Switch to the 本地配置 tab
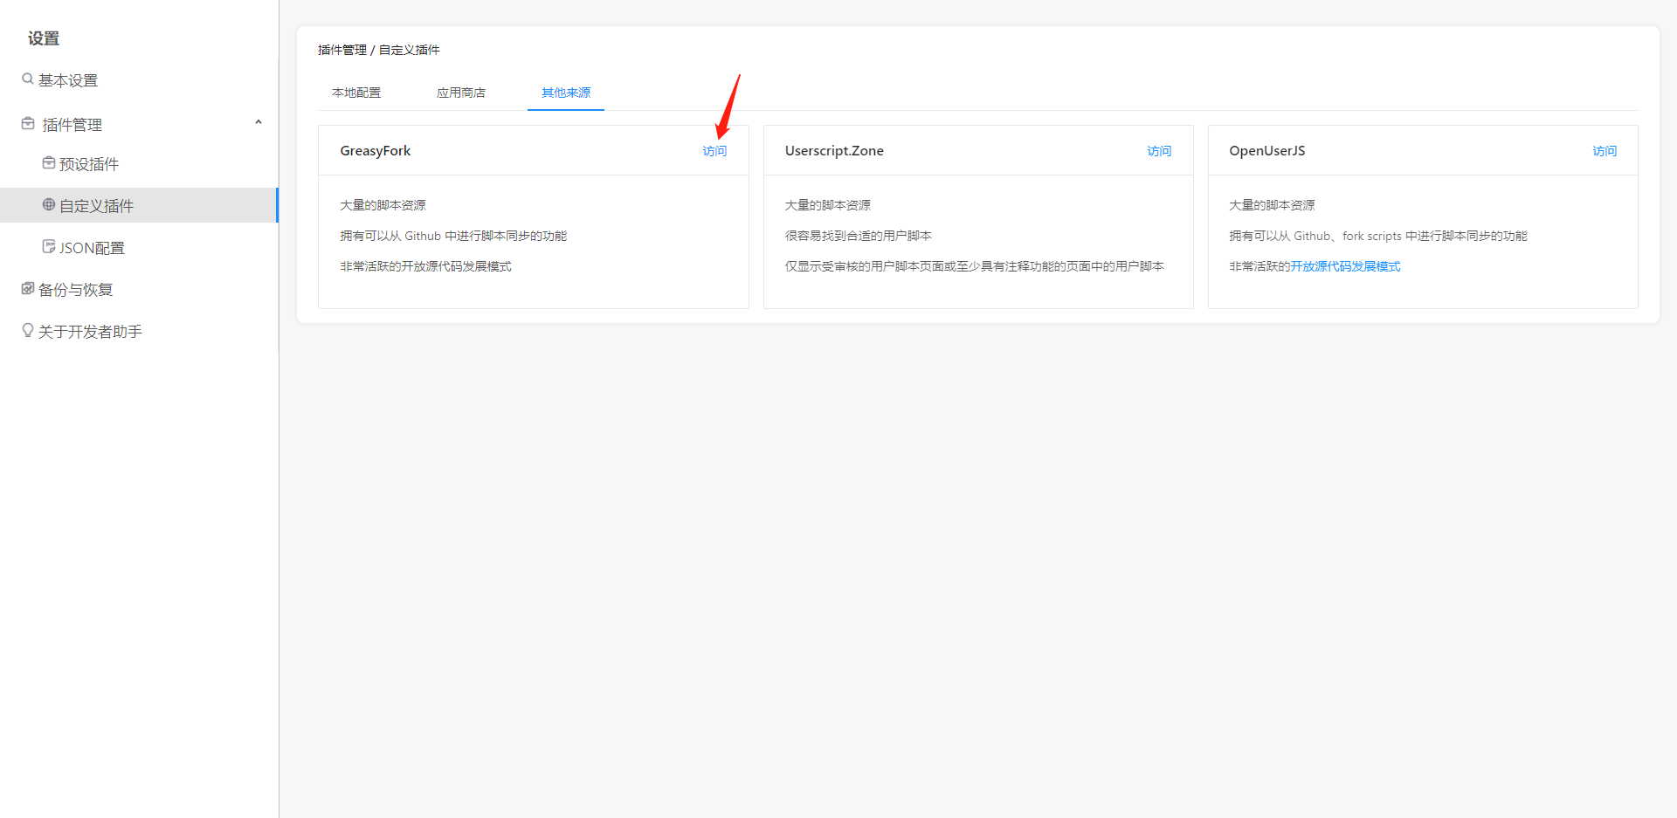This screenshot has height=818, width=1677. click(x=355, y=92)
